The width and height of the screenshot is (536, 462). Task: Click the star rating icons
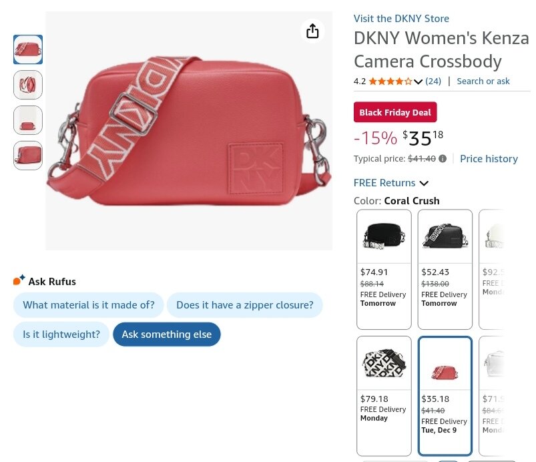[390, 81]
